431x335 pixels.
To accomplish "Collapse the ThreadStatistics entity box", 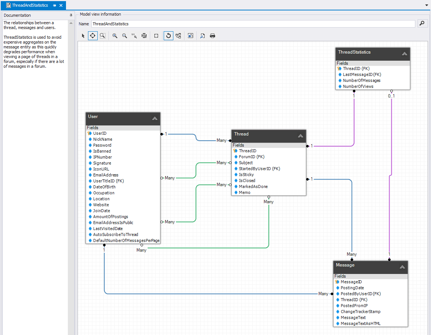I will pos(405,54).
